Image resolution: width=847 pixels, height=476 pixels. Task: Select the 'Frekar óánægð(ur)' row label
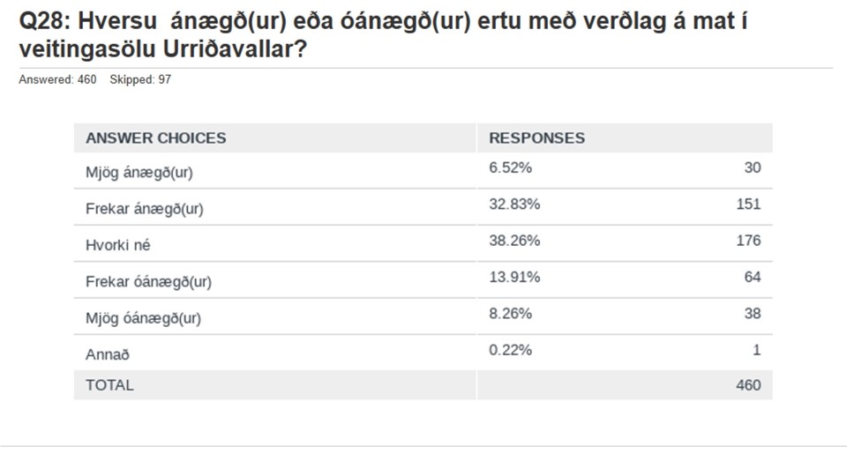[x=148, y=282]
